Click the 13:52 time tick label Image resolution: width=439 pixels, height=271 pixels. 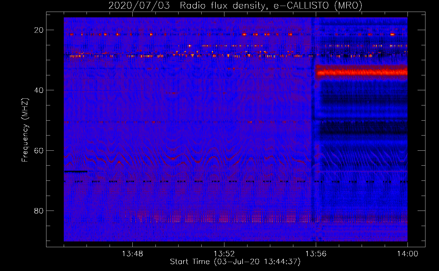click(x=224, y=254)
